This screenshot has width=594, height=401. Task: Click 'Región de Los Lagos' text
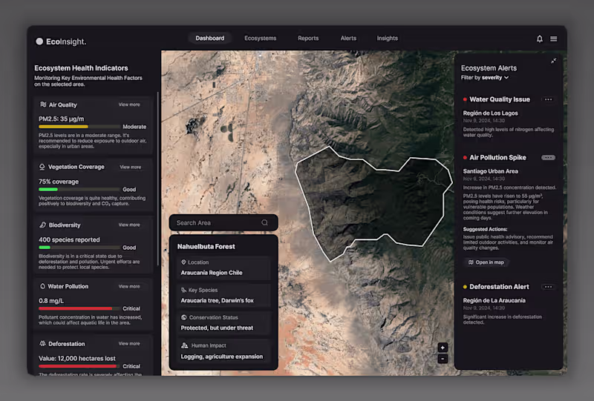490,113
